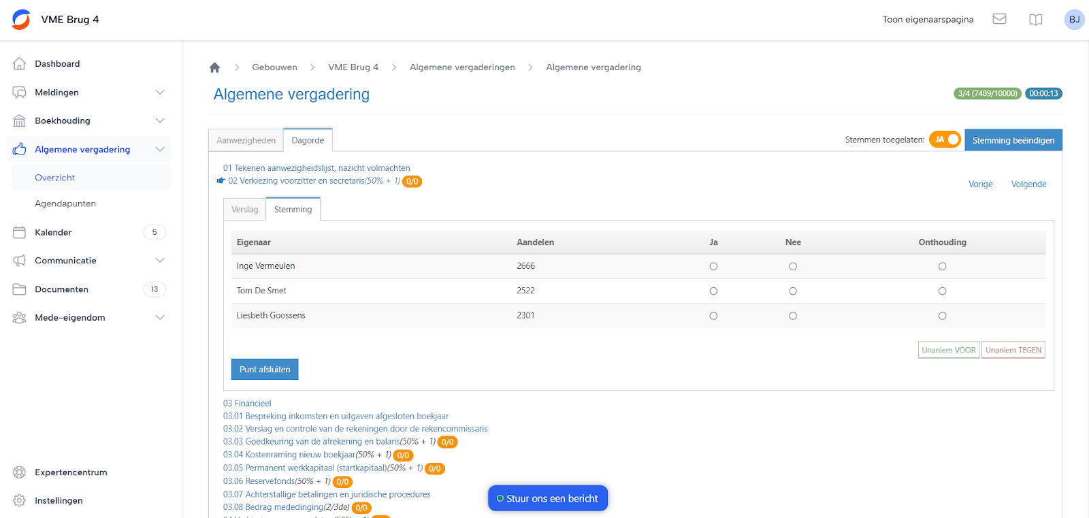Toggle the Stemmen toegelaten switch off

945,140
